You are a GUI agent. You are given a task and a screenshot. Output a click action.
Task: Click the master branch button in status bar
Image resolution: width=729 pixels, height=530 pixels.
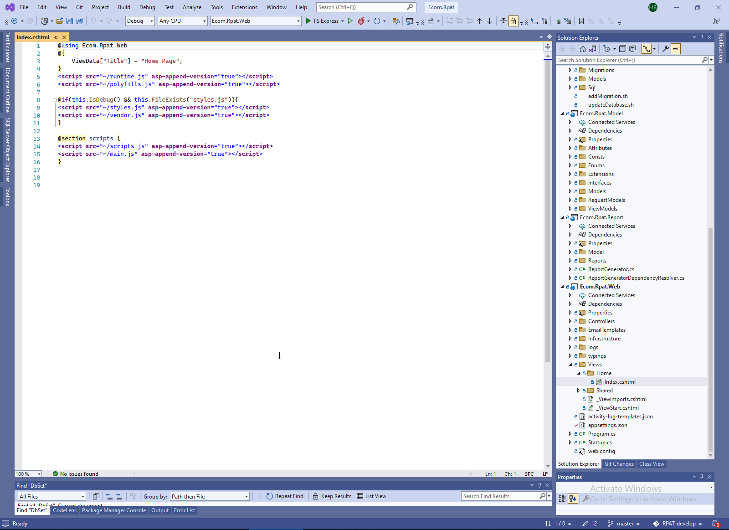coord(623,524)
